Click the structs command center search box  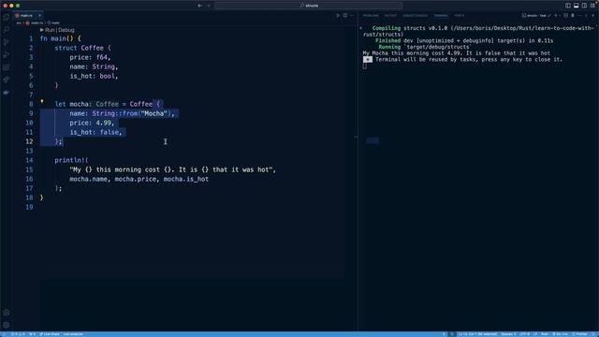(309, 6)
